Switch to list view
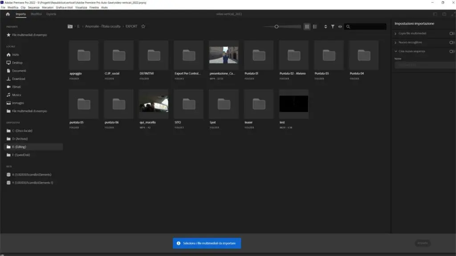The image size is (456, 256). (x=315, y=27)
